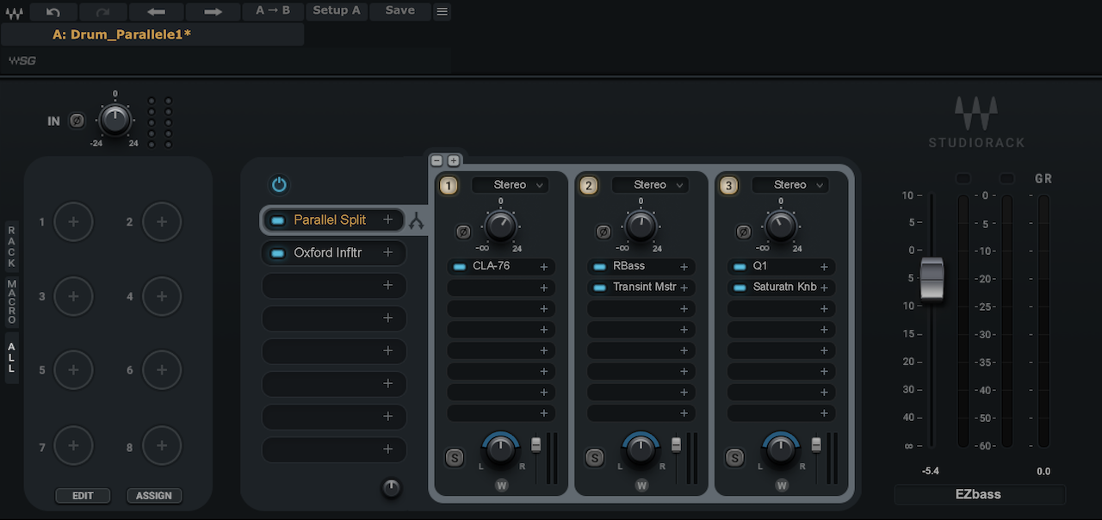1102x520 pixels.
Task: Open the Drum_Parallele1 preset name field
Action: [x=152, y=34]
